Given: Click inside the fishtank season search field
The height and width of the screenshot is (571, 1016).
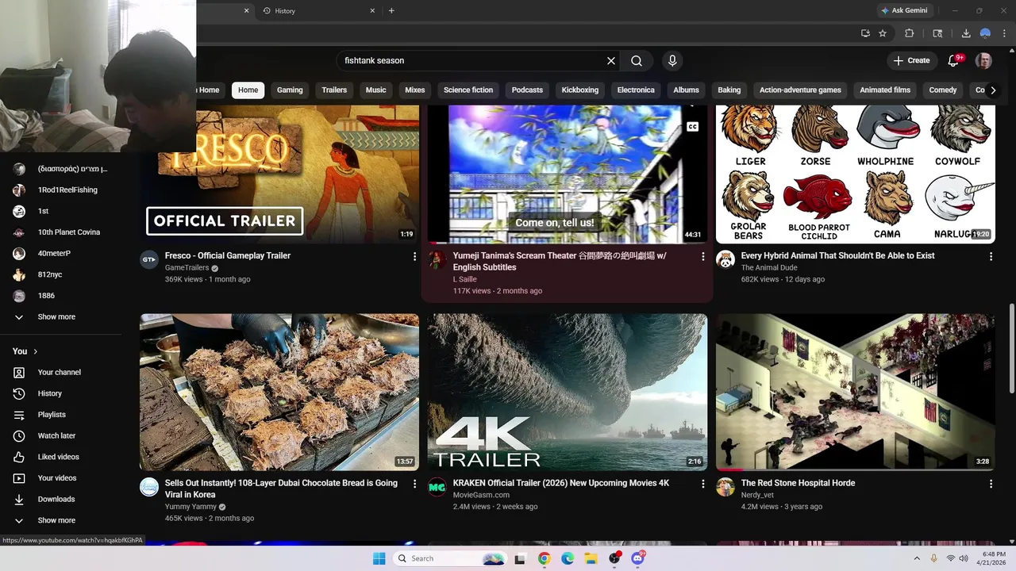Looking at the screenshot, I should 472,60.
